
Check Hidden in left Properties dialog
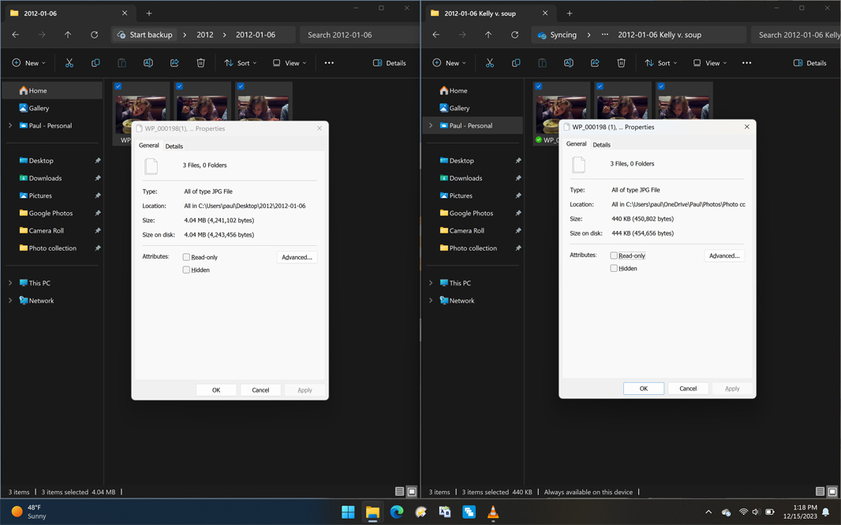coord(187,270)
